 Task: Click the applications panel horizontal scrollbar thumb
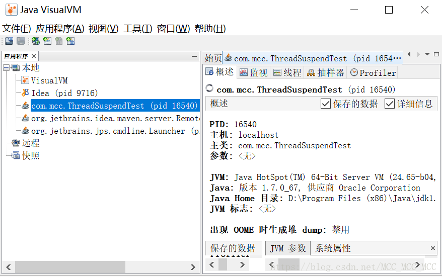70,267
